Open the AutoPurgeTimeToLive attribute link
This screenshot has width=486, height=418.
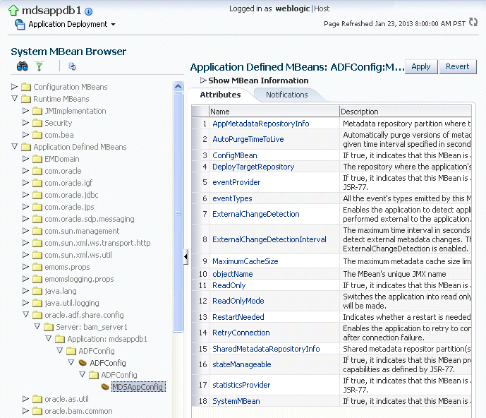click(248, 139)
